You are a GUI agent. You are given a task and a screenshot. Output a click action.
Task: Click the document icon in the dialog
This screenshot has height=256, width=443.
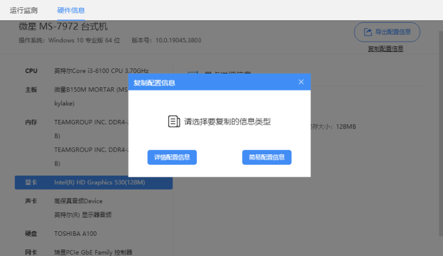click(x=174, y=122)
